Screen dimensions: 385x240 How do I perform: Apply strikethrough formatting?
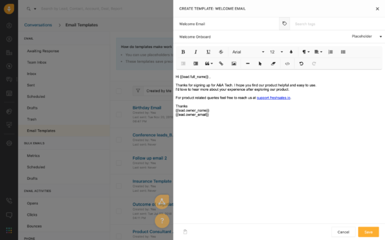[x=221, y=52]
